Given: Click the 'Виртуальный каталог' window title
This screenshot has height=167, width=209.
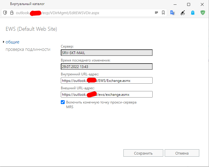Looking at the screenshot, I should (27, 4).
